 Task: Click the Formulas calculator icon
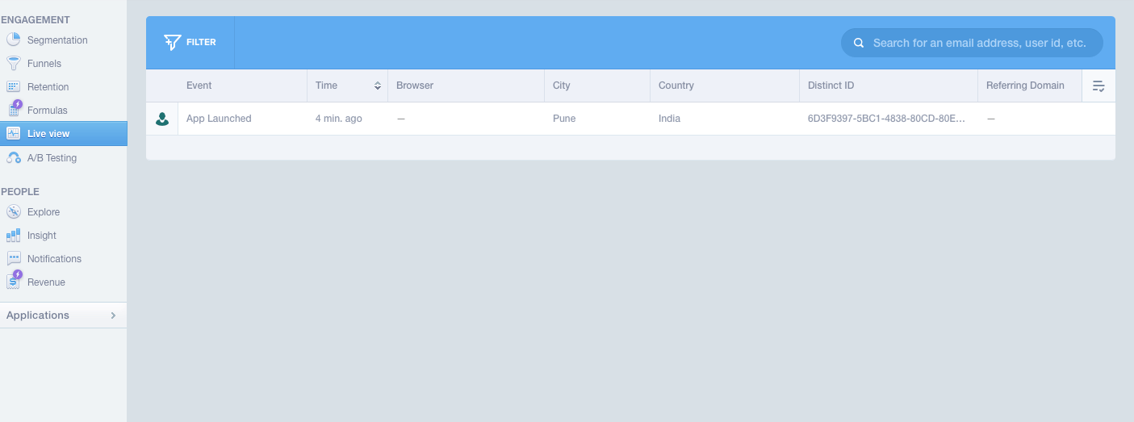coord(14,109)
